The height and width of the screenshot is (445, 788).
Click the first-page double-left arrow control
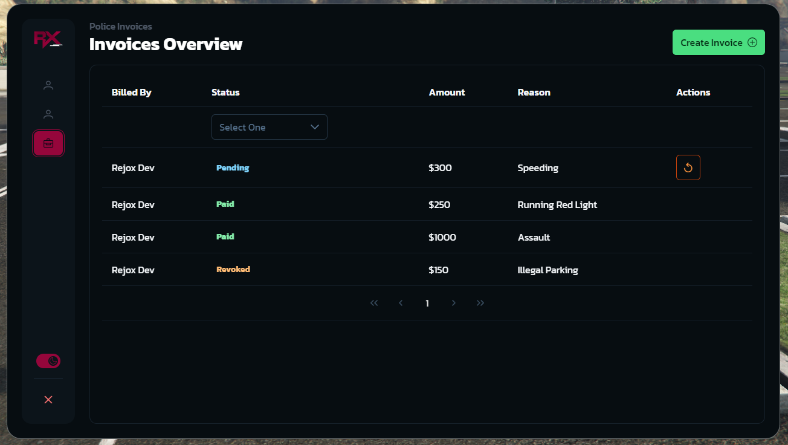[x=374, y=303]
